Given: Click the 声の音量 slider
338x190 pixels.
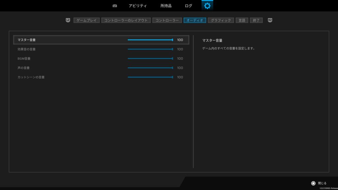Looking at the screenshot, I should (x=150, y=68).
